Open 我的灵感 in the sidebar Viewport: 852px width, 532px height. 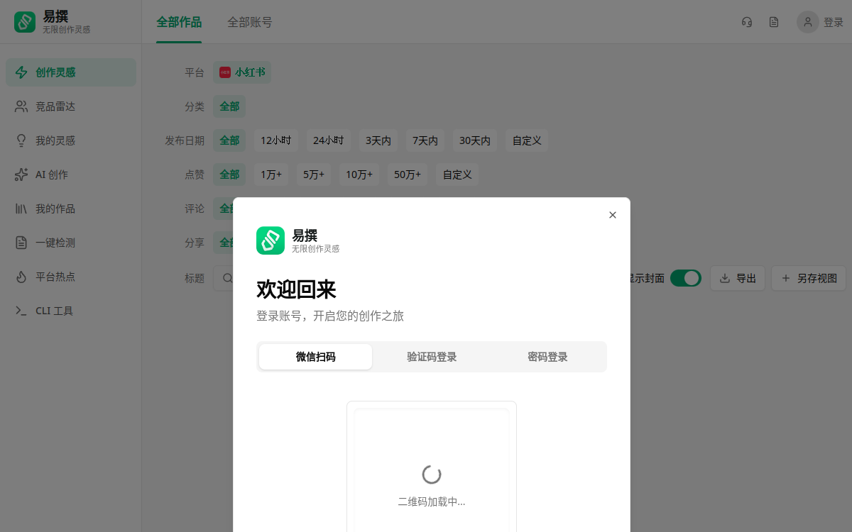(x=71, y=140)
